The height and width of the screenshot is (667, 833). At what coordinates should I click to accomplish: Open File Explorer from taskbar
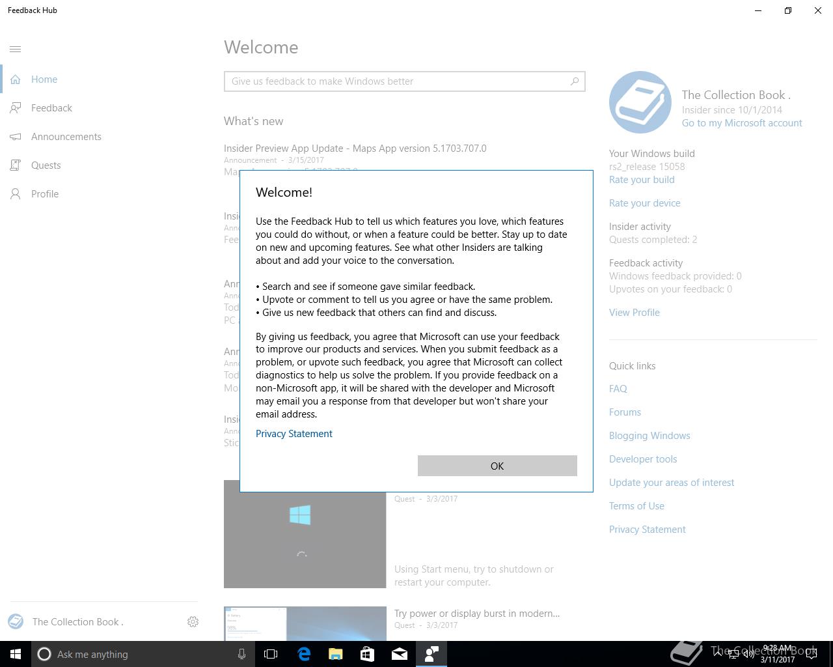tap(336, 654)
